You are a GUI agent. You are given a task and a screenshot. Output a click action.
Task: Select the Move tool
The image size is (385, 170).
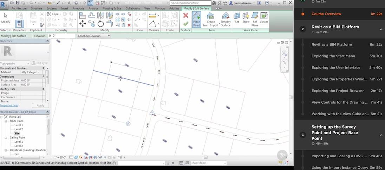click(x=83, y=24)
